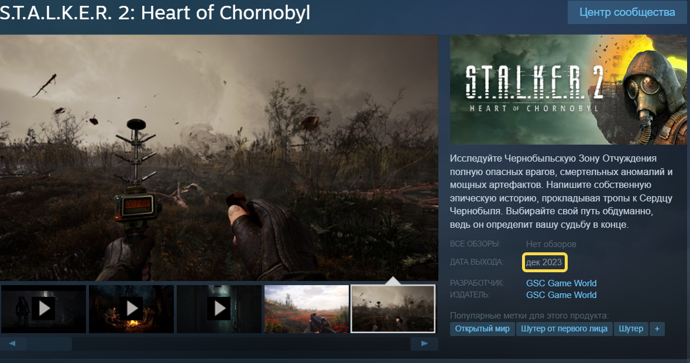Image resolution: width=690 pixels, height=363 pixels.
Task: Open developer GSC Game World link
Action: (x=561, y=283)
